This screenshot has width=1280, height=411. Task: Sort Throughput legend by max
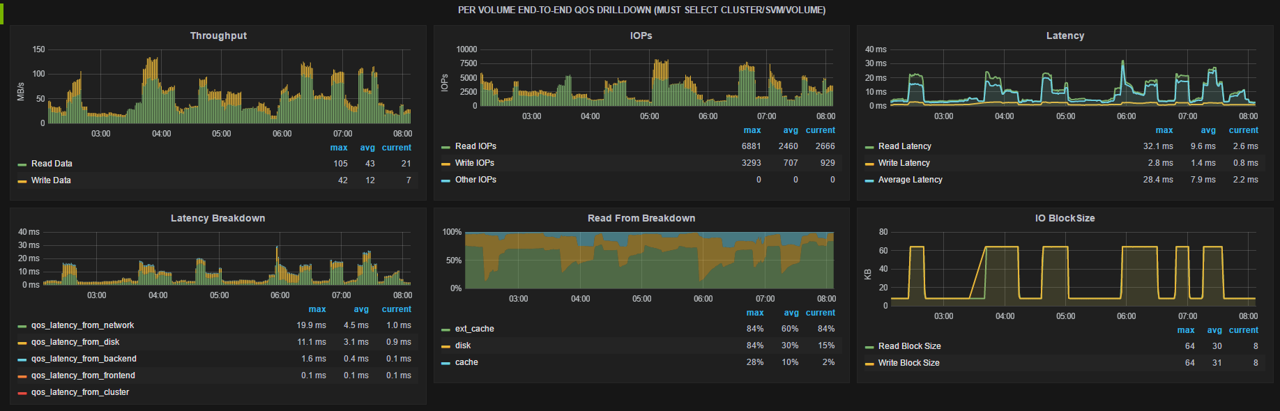coord(339,148)
